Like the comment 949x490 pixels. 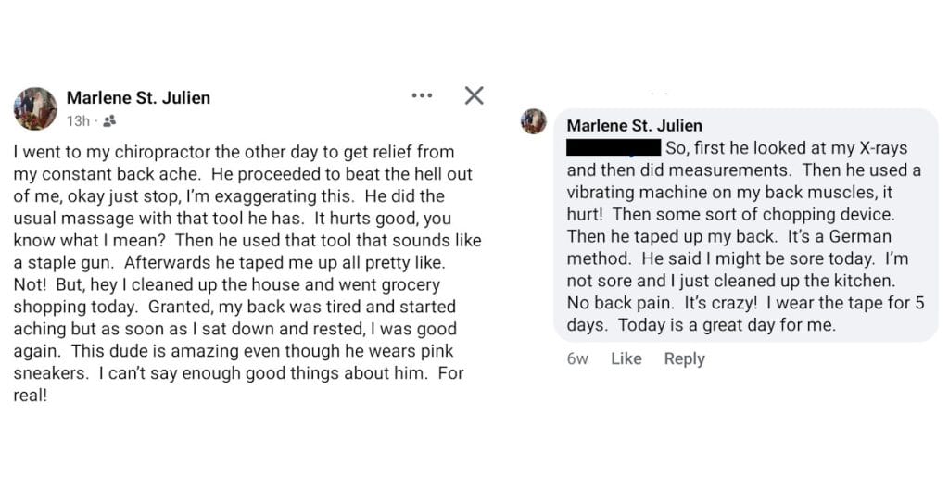click(x=626, y=358)
